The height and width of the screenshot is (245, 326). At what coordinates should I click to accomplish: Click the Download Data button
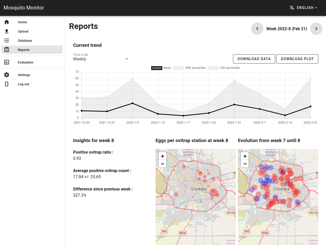[x=254, y=59]
